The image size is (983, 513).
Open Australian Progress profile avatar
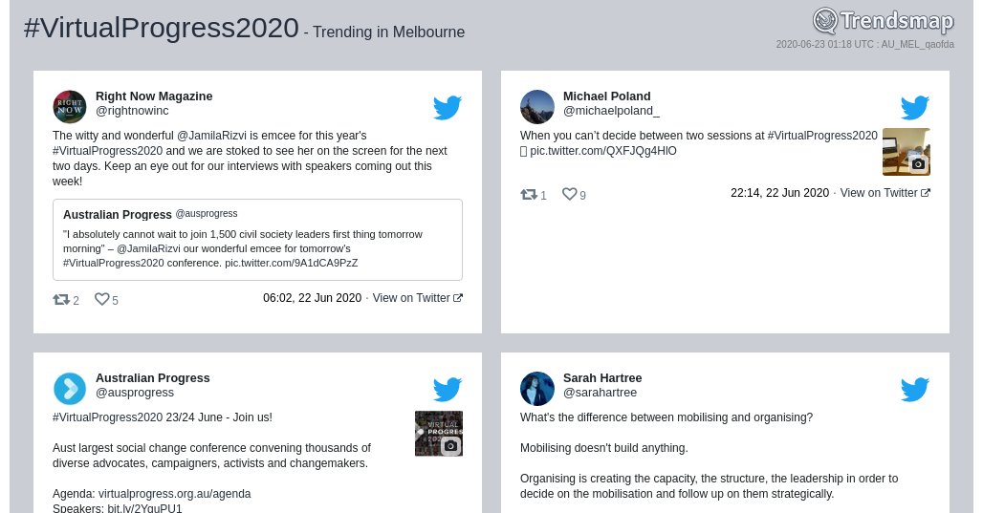pos(70,389)
